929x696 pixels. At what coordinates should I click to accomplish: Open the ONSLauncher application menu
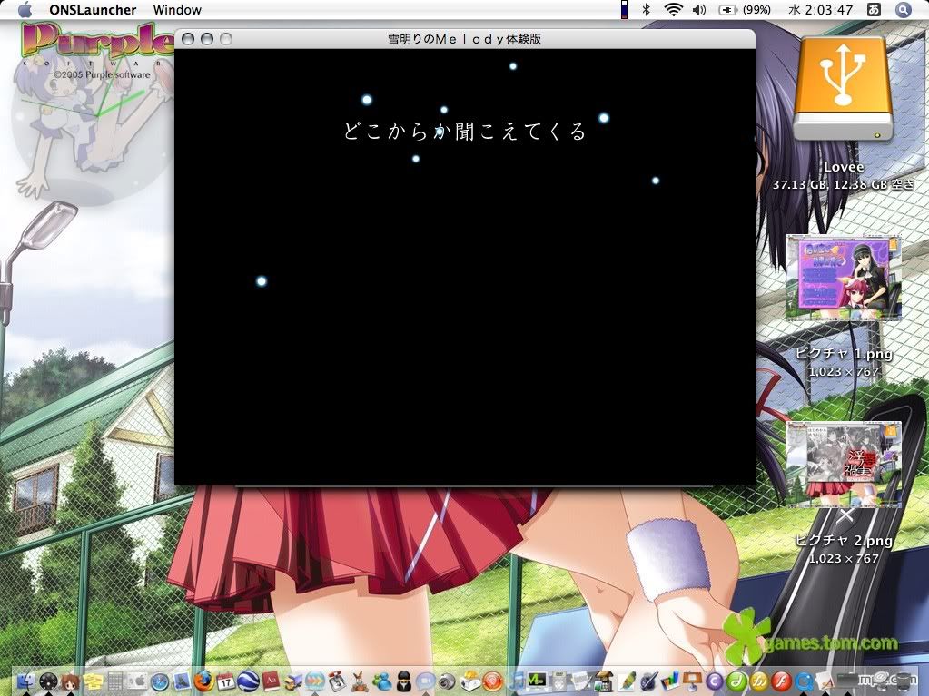click(x=93, y=10)
